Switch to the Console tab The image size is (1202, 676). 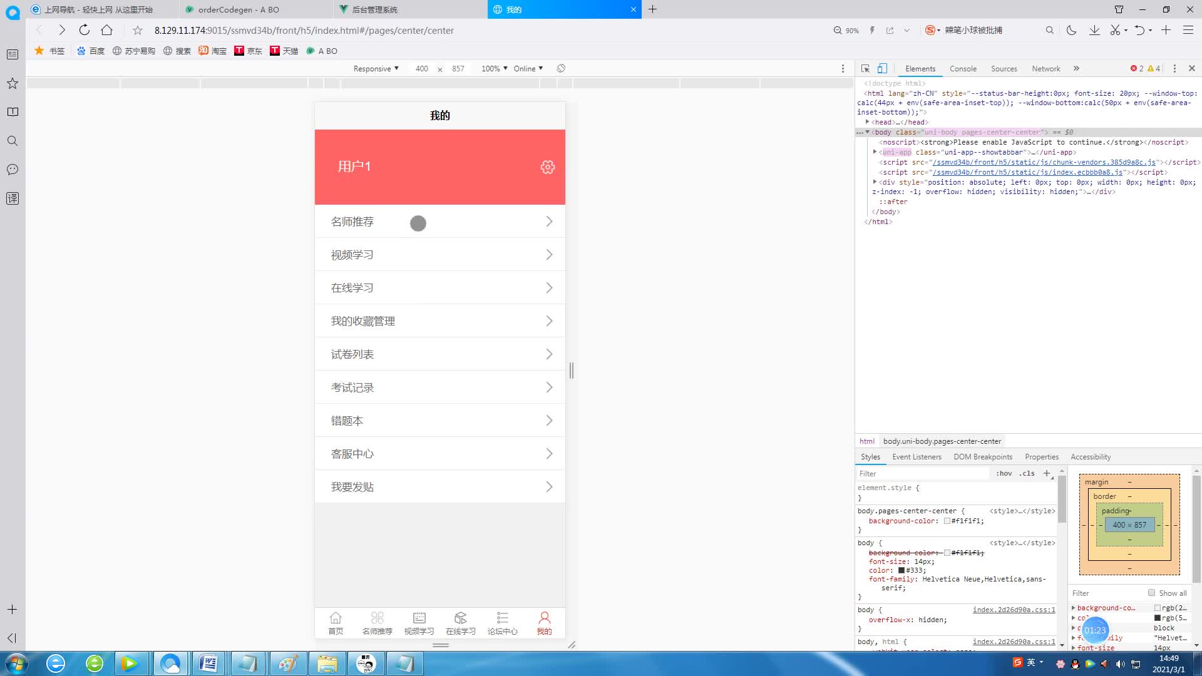tap(963, 69)
